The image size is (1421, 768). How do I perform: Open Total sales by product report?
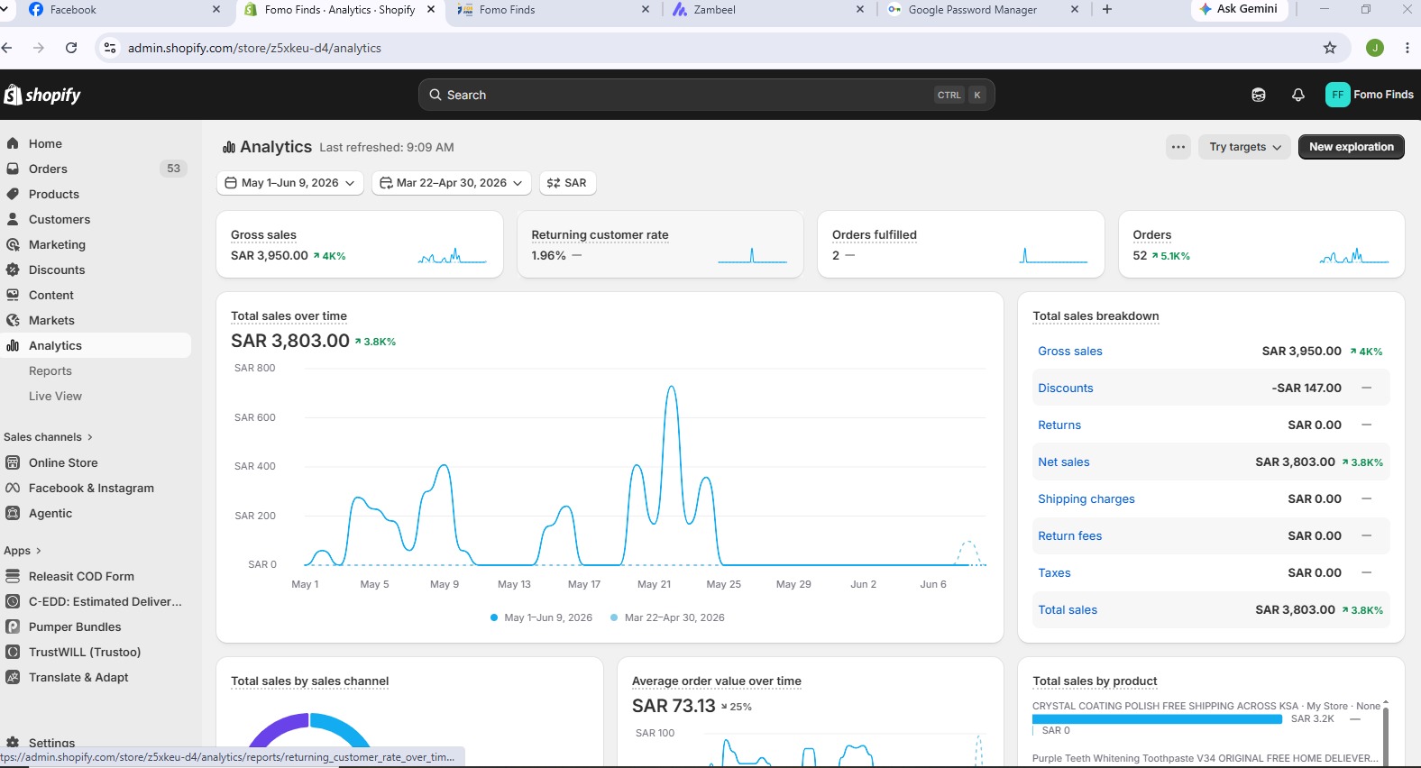(x=1095, y=681)
